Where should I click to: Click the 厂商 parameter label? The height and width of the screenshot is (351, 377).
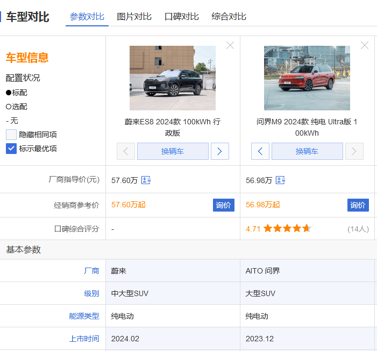click(x=91, y=271)
